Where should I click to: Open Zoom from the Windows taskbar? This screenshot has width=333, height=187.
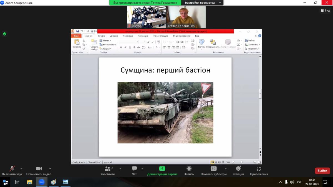(42, 182)
